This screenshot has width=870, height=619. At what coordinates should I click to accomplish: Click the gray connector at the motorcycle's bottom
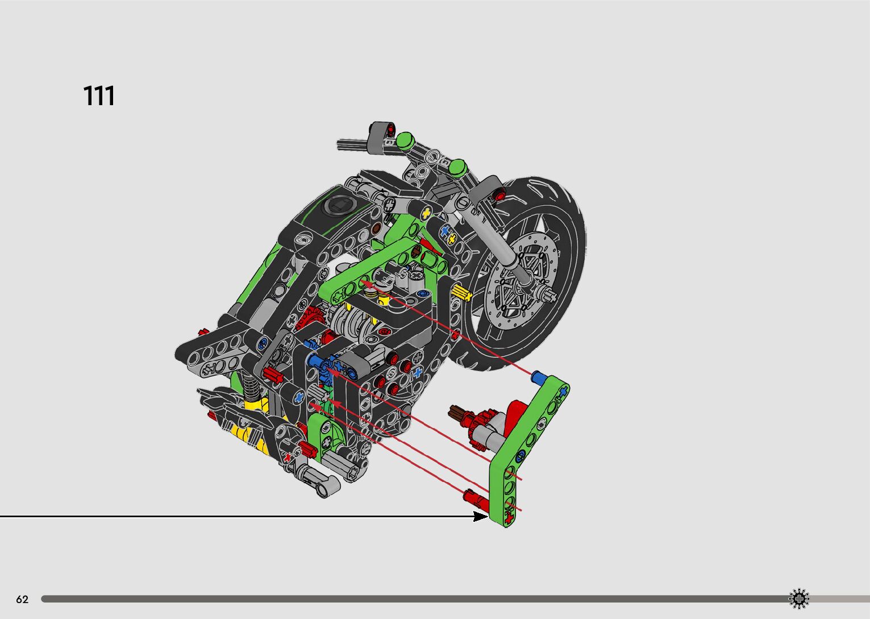click(324, 483)
